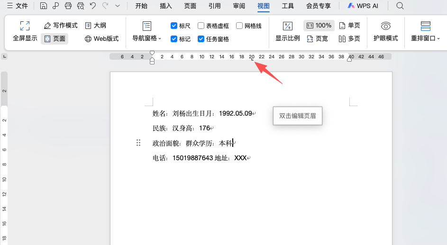Fit to 页宽 page width
447x245 pixels.
tap(317, 38)
